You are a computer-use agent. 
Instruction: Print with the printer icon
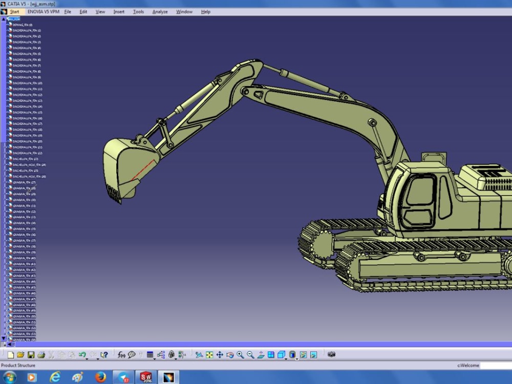click(x=41, y=355)
